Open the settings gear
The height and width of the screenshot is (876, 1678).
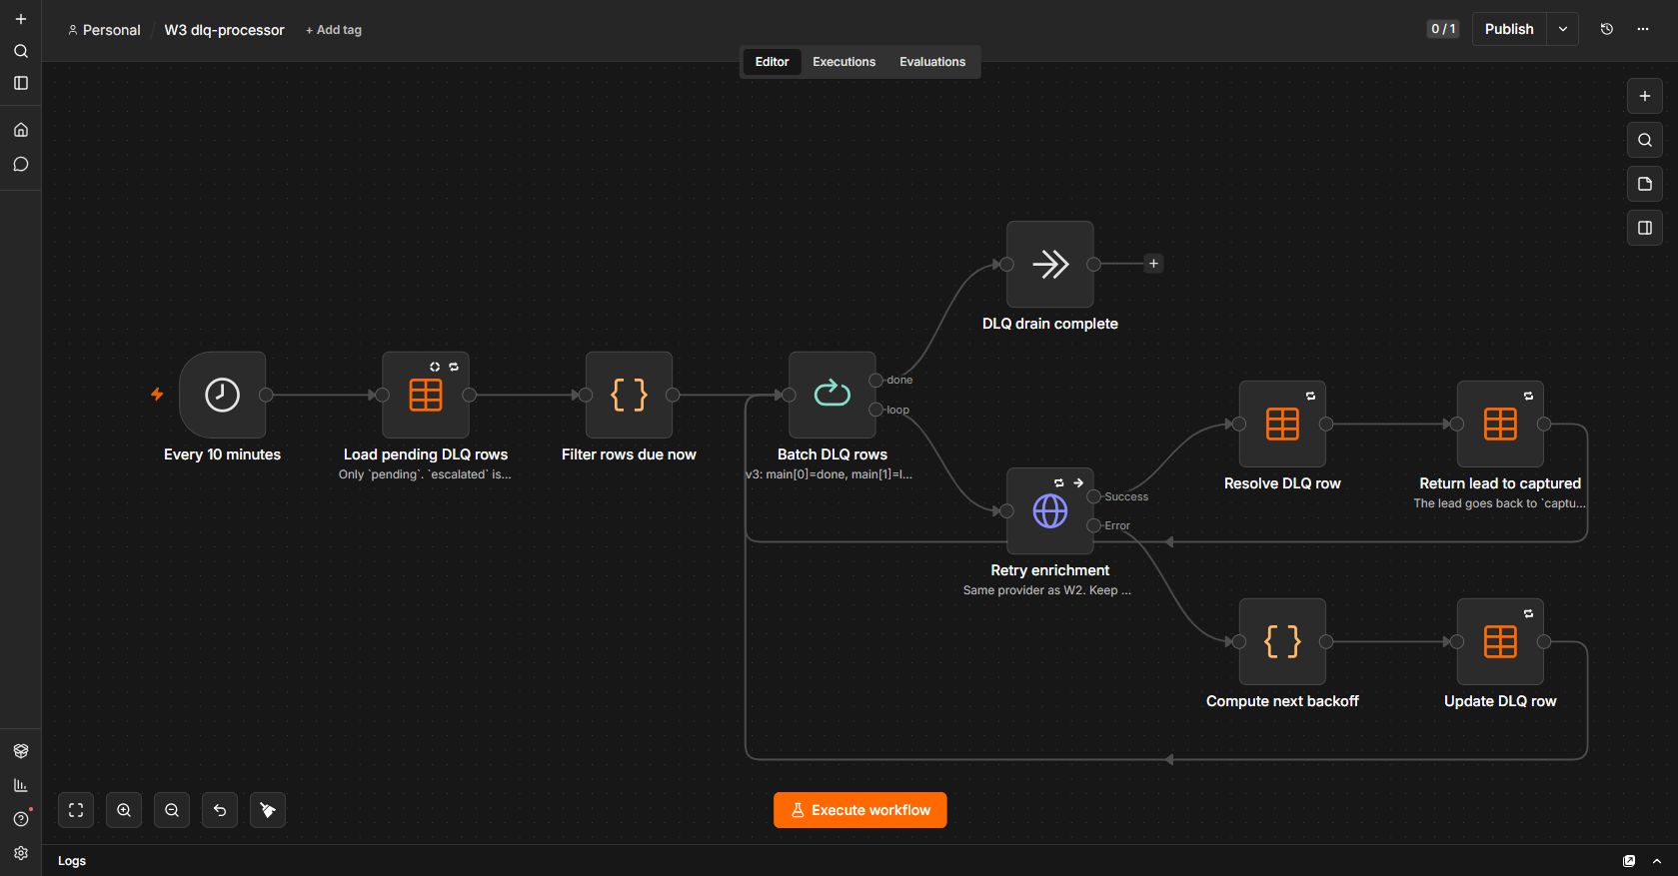click(x=21, y=853)
